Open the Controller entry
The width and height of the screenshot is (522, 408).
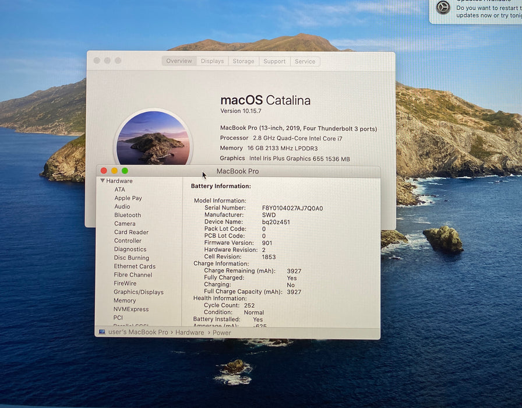click(128, 241)
